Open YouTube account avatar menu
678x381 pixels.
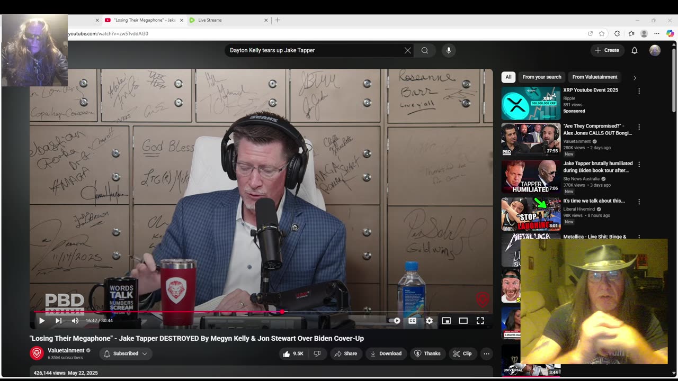tap(655, 50)
